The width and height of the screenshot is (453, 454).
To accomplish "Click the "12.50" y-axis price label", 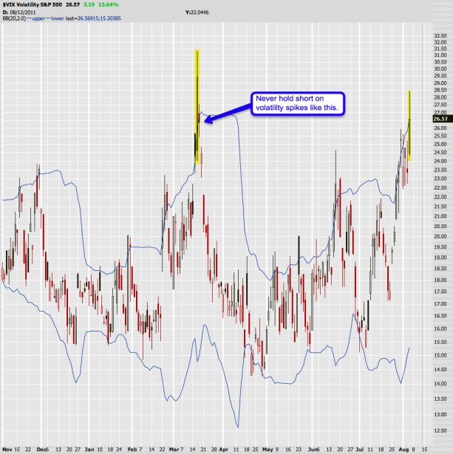I will click(x=440, y=431).
